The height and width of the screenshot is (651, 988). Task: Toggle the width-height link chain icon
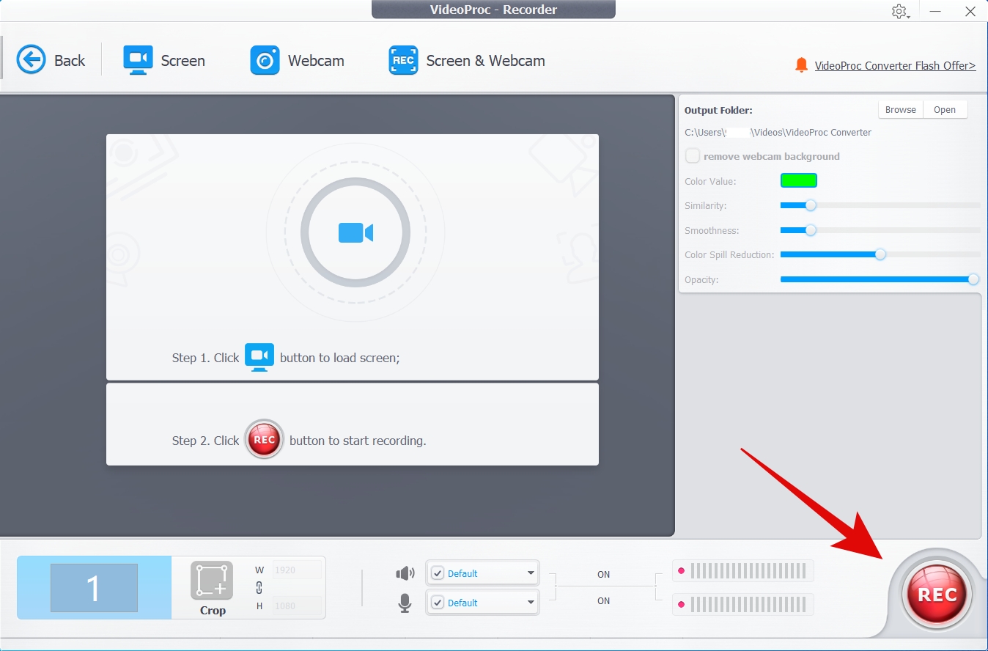(x=259, y=588)
